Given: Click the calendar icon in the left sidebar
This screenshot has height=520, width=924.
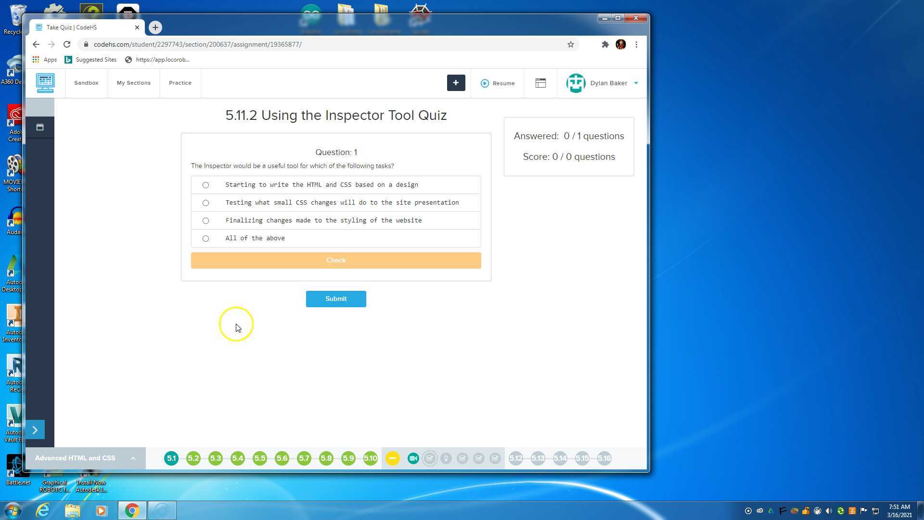Looking at the screenshot, I should (x=39, y=127).
